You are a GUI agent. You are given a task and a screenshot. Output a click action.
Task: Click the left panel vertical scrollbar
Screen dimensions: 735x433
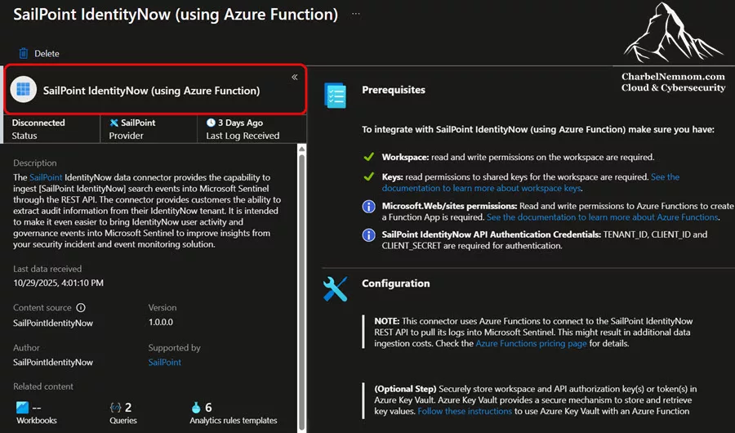tap(302, 291)
